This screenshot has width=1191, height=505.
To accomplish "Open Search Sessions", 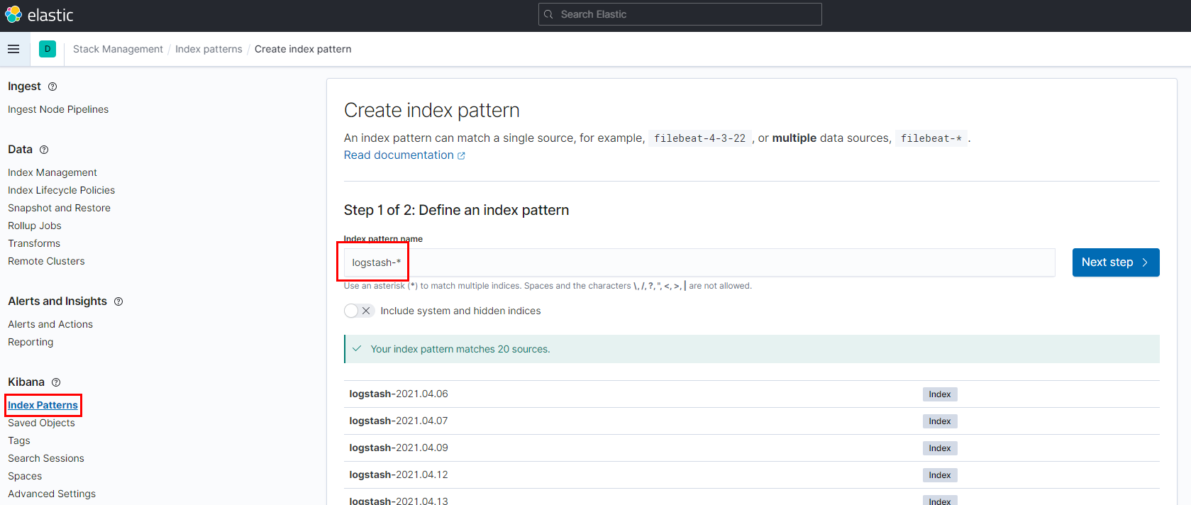I will pyautogui.click(x=46, y=458).
